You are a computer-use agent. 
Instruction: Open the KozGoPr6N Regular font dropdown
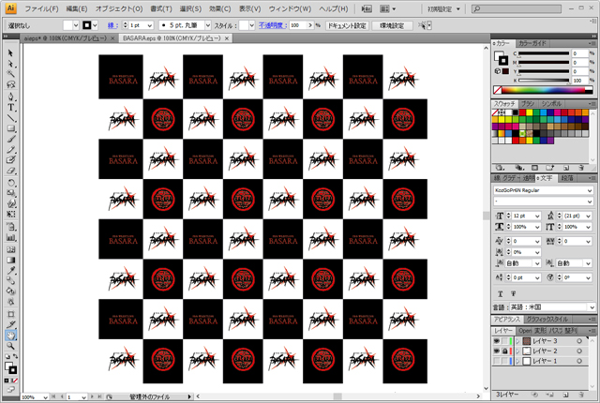click(590, 190)
